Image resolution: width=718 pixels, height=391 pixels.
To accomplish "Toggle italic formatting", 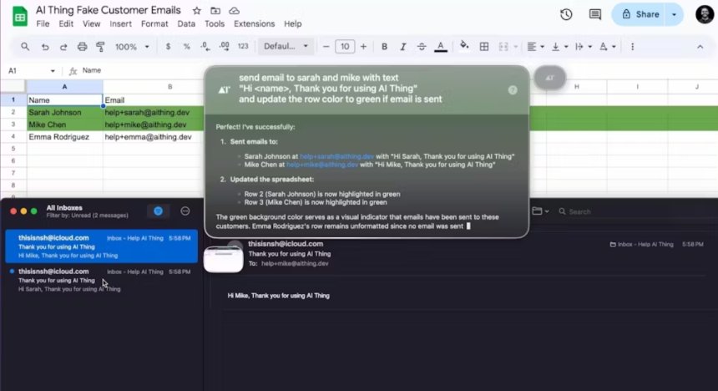I will coord(403,46).
